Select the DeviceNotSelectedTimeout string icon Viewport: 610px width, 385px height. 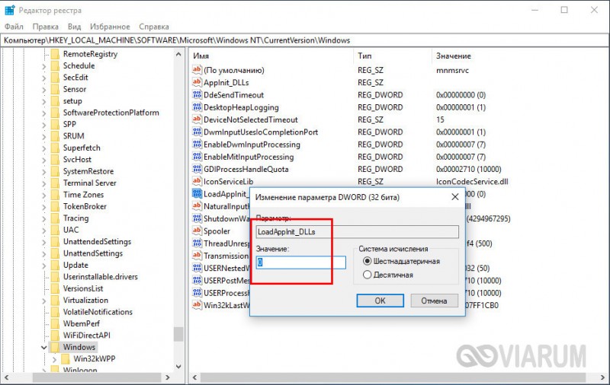point(197,119)
